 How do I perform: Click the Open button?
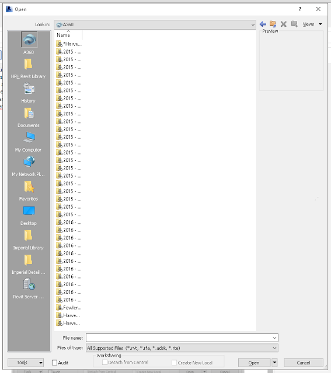coord(254,363)
